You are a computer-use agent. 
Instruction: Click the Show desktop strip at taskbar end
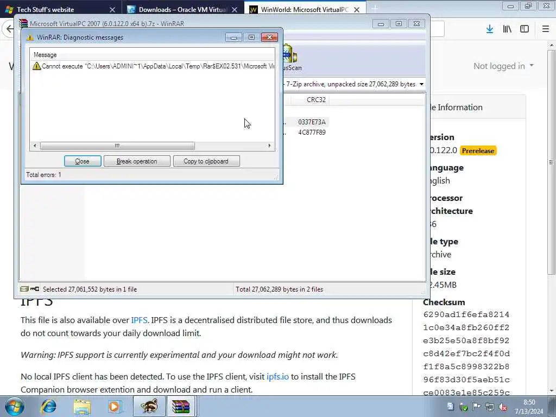tap(552, 406)
